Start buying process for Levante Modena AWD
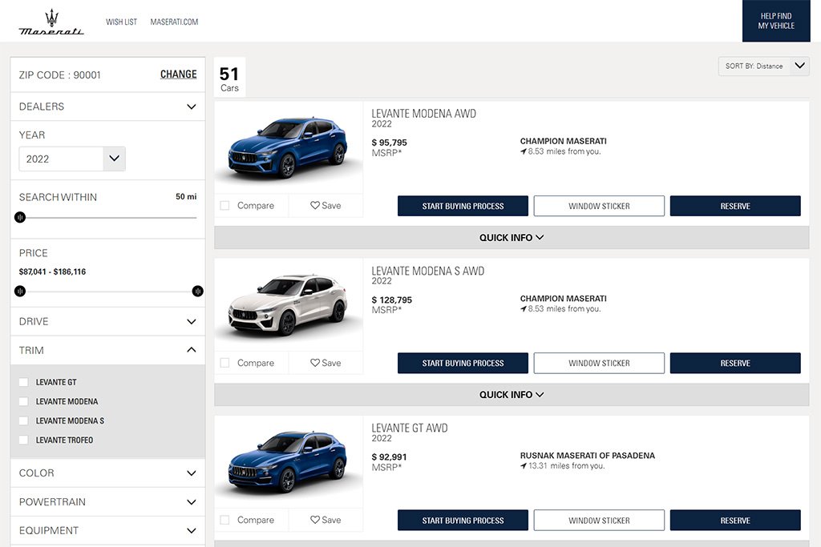Image resolution: width=821 pixels, height=547 pixels. 463,206
